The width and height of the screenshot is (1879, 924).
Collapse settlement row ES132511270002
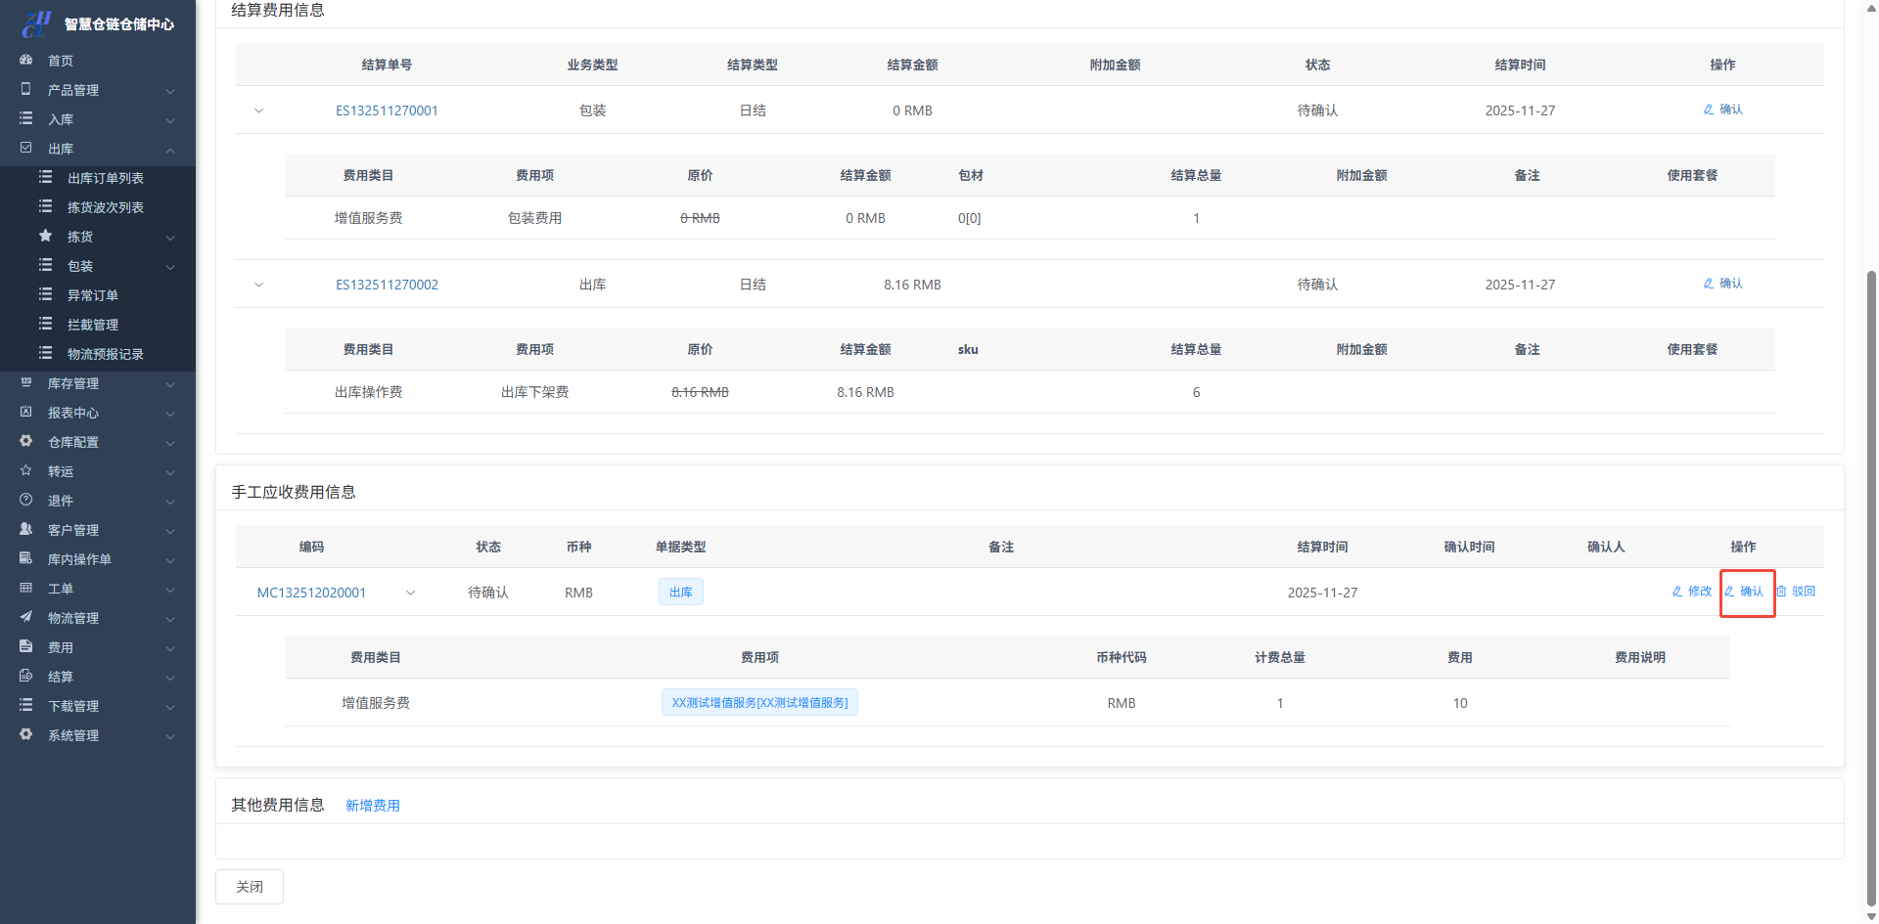[259, 285]
